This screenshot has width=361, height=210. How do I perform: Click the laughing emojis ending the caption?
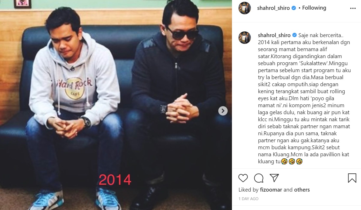tap(292, 161)
